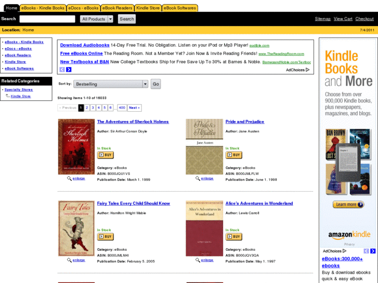Open Specialty Stores related category
378x283 pixels.
click(x=19, y=90)
